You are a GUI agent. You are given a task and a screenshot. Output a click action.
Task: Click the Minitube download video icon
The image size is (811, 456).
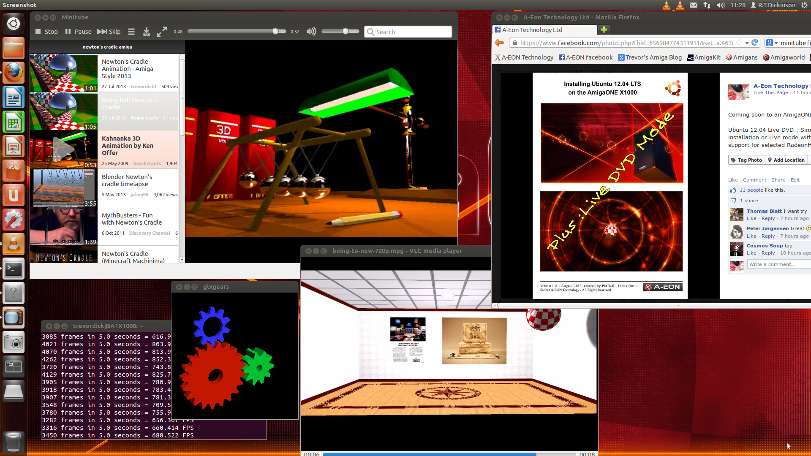tap(146, 32)
